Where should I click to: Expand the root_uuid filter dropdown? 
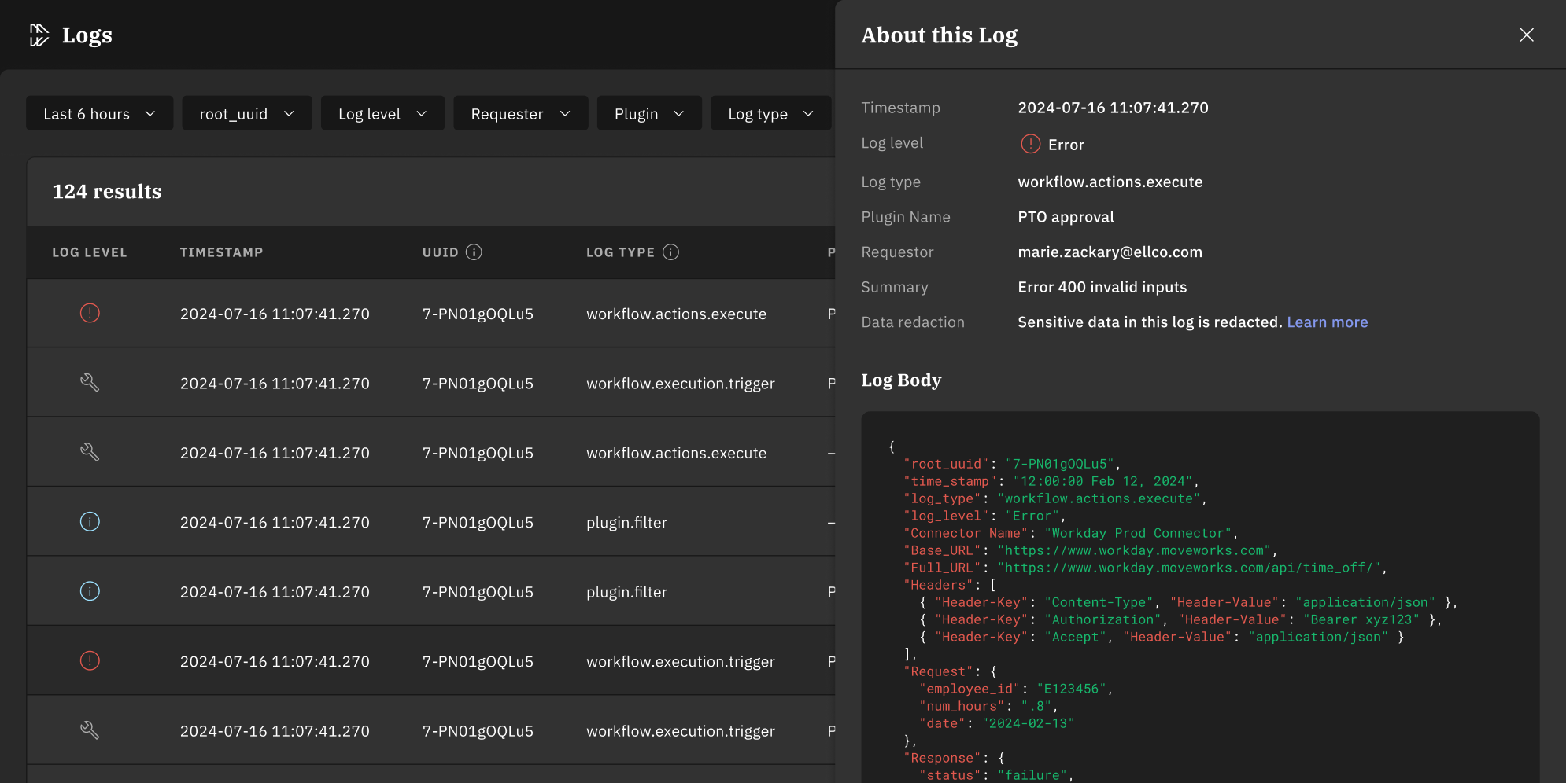coord(246,114)
